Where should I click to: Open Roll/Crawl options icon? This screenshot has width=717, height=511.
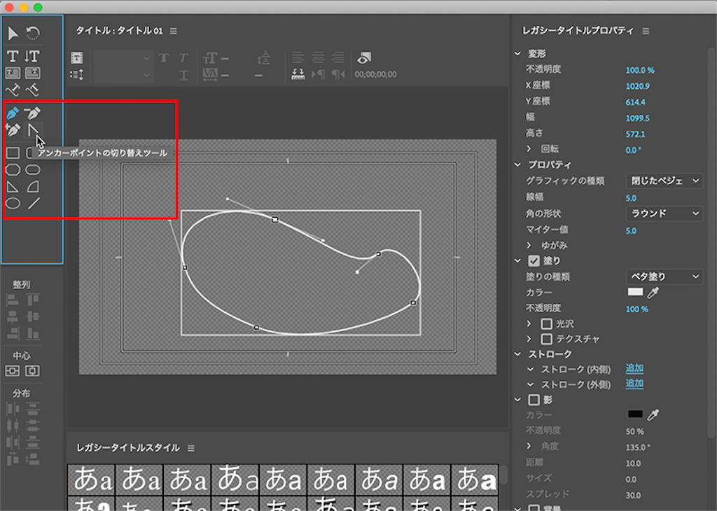coord(77,74)
